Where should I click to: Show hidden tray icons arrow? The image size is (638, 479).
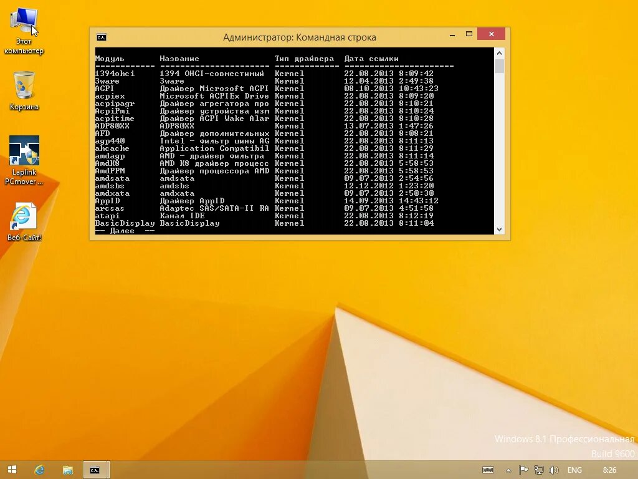tap(508, 470)
